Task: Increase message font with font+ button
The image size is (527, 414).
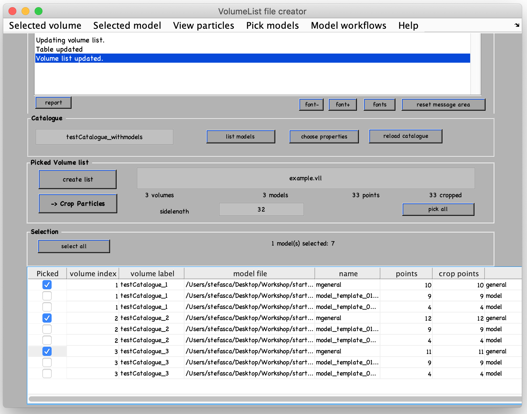Action: pos(343,104)
